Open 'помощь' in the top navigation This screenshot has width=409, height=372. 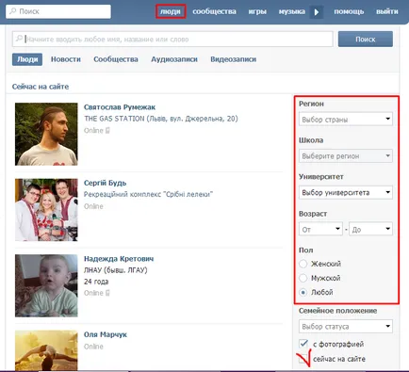pyautogui.click(x=349, y=11)
